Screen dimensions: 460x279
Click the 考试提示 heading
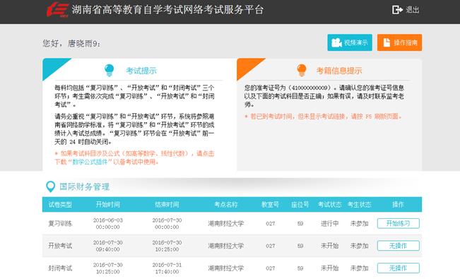coord(141,71)
